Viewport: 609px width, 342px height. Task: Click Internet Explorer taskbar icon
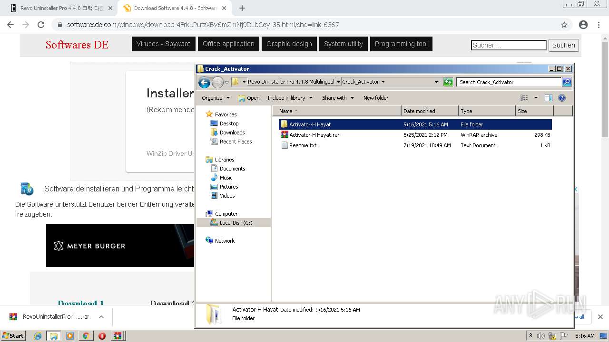coord(38,336)
